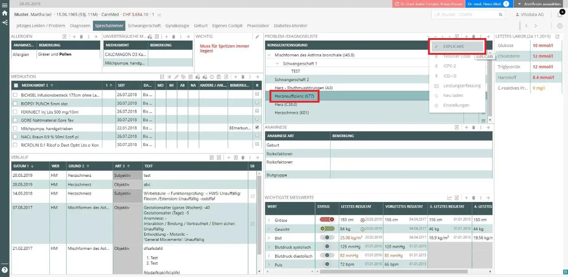Export Medikation list to Excel
The height and width of the screenshot is (277, 568).
click(226, 77)
